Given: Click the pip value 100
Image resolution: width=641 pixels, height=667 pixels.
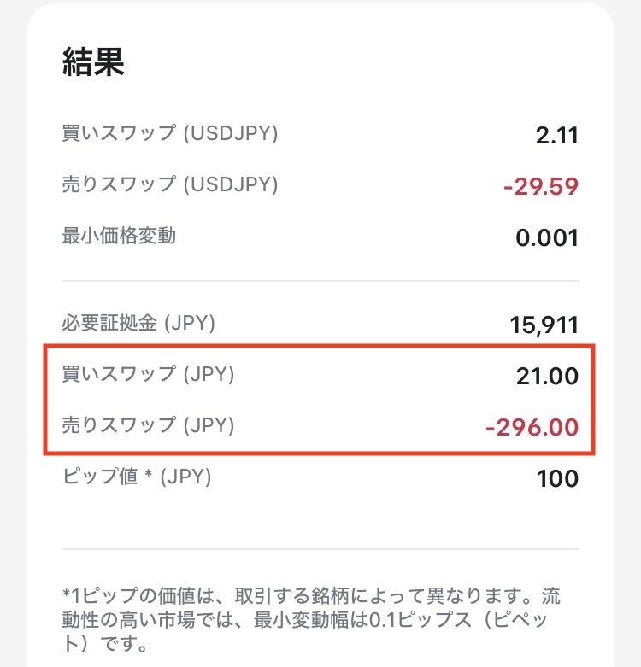Looking at the screenshot, I should coord(557,479).
